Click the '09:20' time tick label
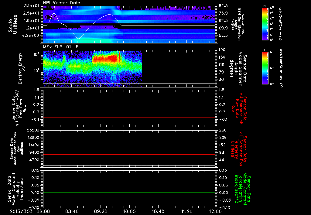The image size is (311, 215). [x=101, y=211]
